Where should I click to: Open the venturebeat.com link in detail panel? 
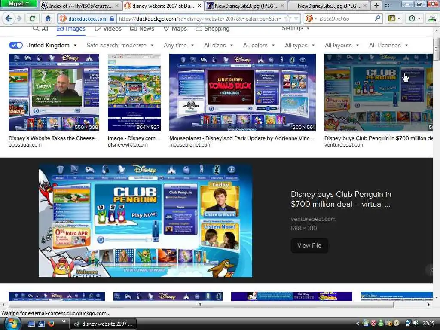(x=313, y=219)
